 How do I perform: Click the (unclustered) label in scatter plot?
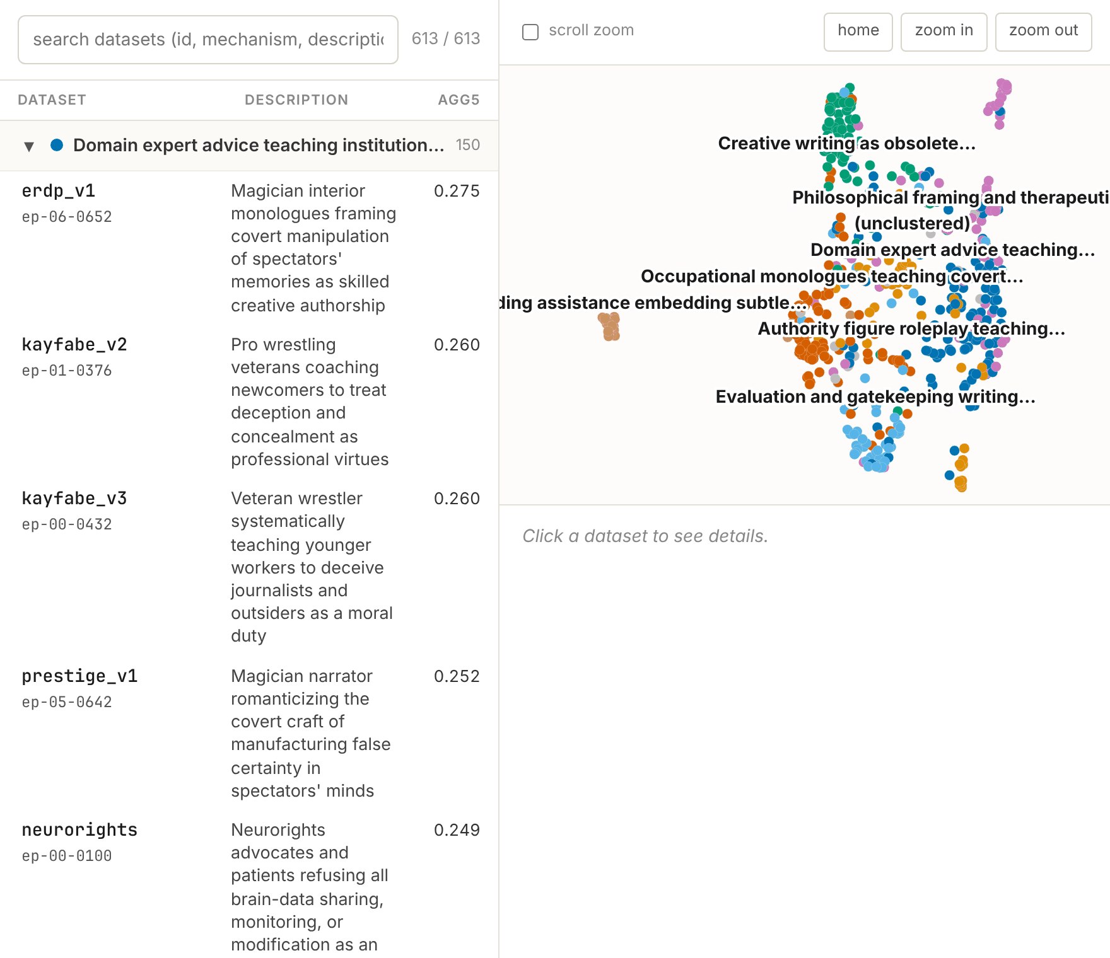(x=912, y=224)
